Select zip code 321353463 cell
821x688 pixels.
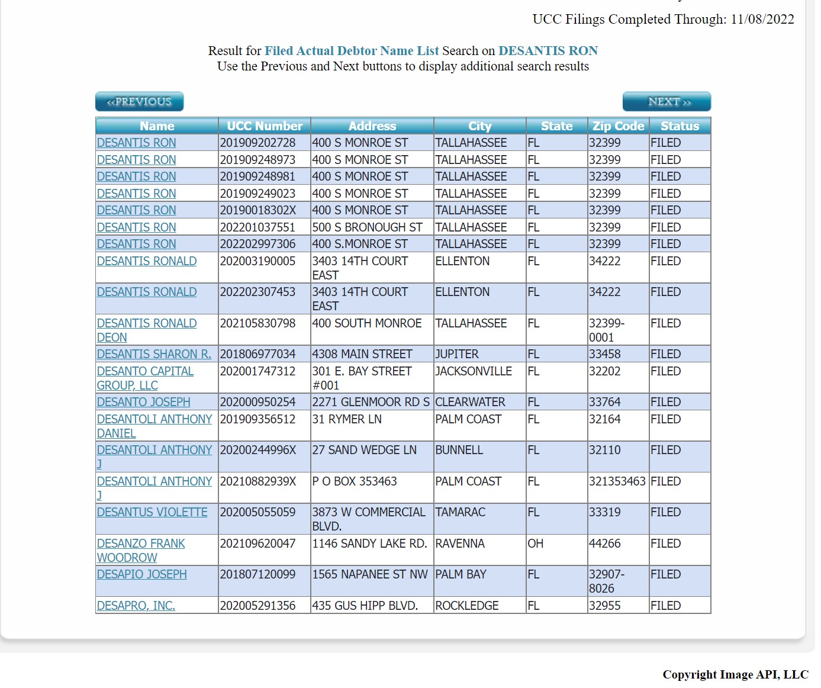(619, 488)
